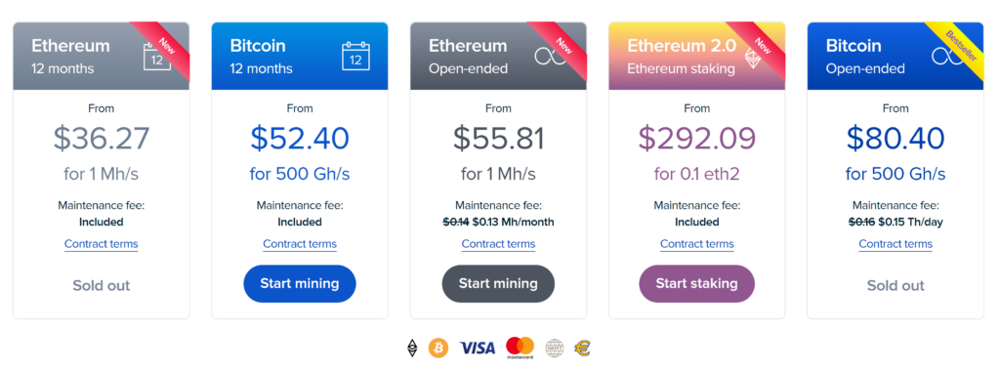This screenshot has width=1000, height=371.
Task: Start mining on Bitcoin 12 months plan
Action: [300, 284]
